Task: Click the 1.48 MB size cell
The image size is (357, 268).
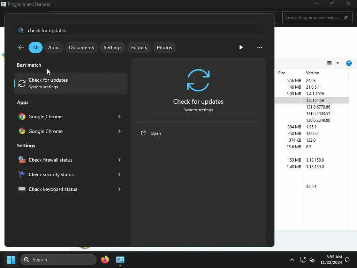Action: point(294,166)
